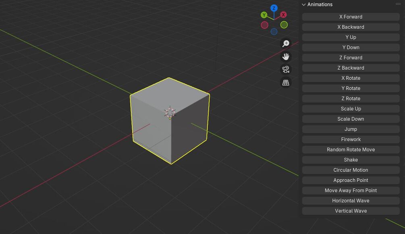Trigger the Jump animation
The height and width of the screenshot is (234, 405).
coord(351,129)
